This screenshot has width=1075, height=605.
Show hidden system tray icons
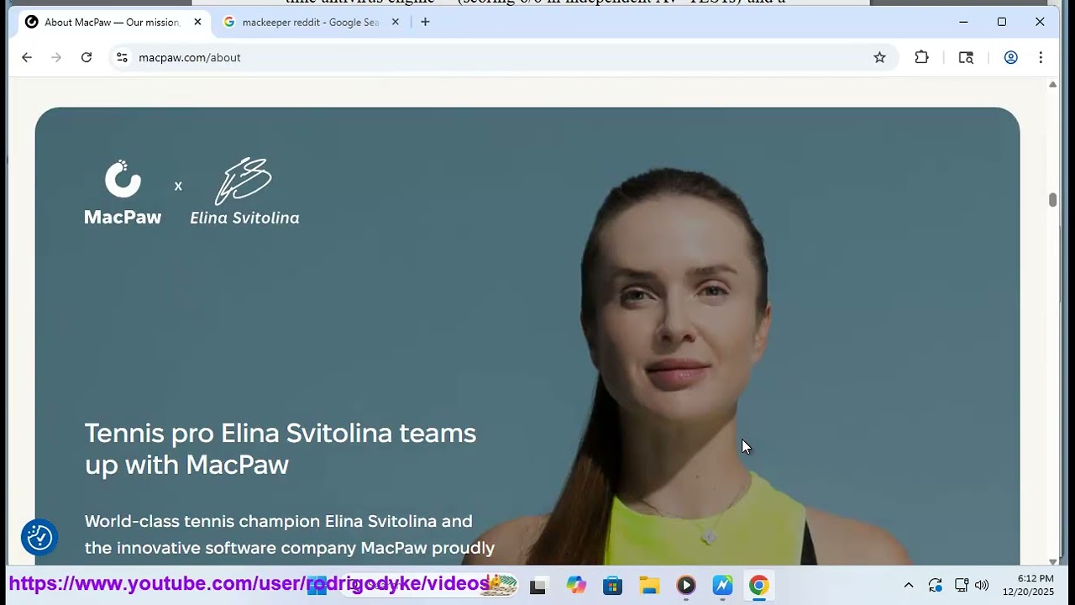[908, 586]
